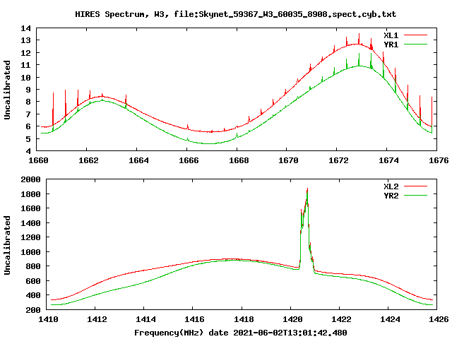Click the 1416 x-axis tick label
Image resolution: width=452 pixels, height=339 pixels.
[x=195, y=319]
